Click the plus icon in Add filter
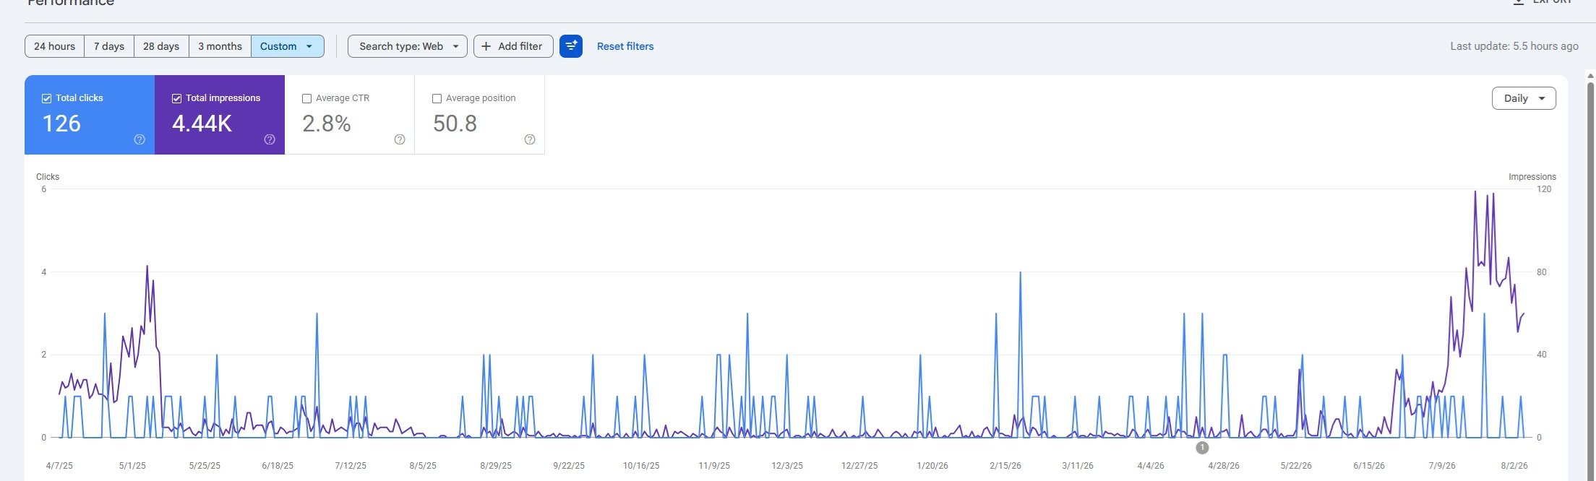The height and width of the screenshot is (481, 1596). coord(486,46)
